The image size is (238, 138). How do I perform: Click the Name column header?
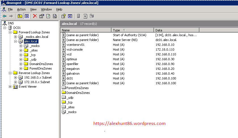(x=86, y=30)
